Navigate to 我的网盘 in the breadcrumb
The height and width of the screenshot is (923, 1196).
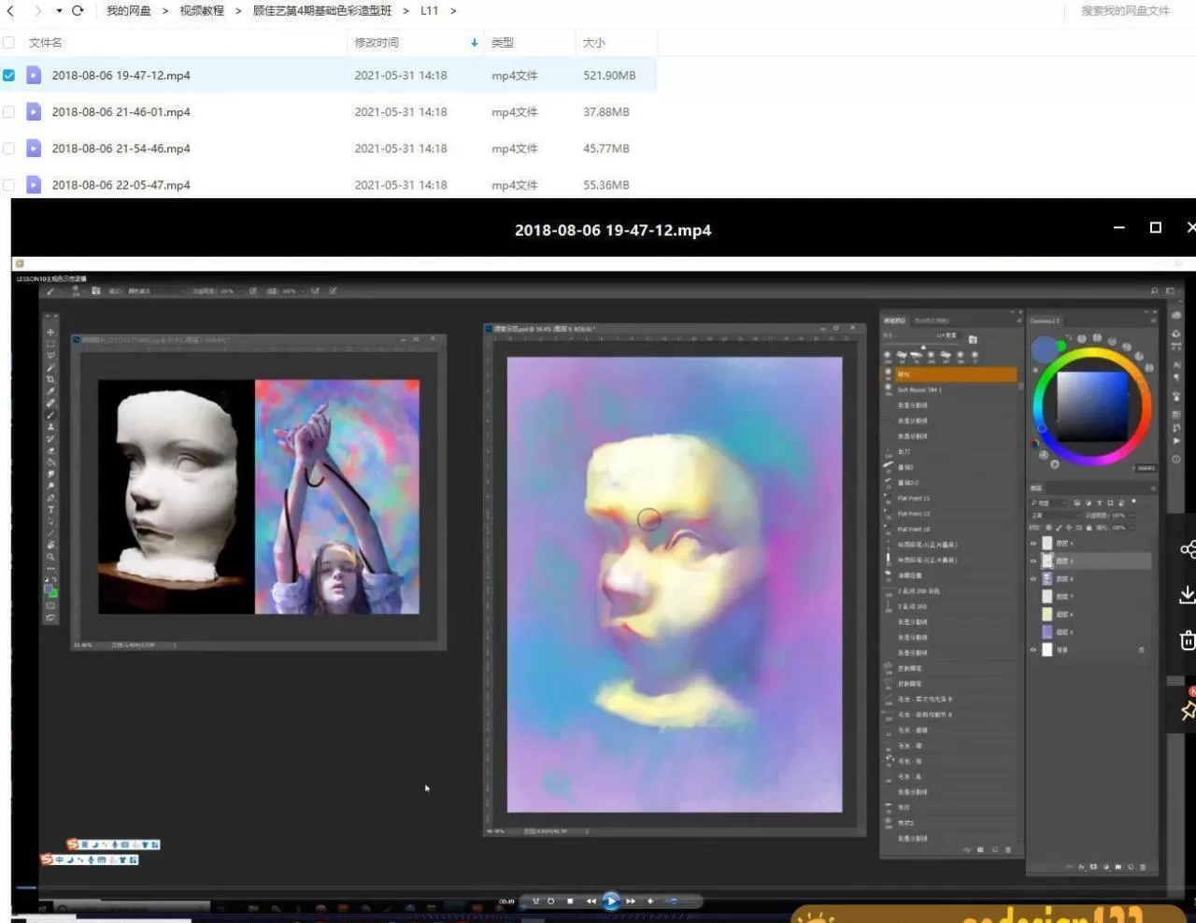[128, 11]
